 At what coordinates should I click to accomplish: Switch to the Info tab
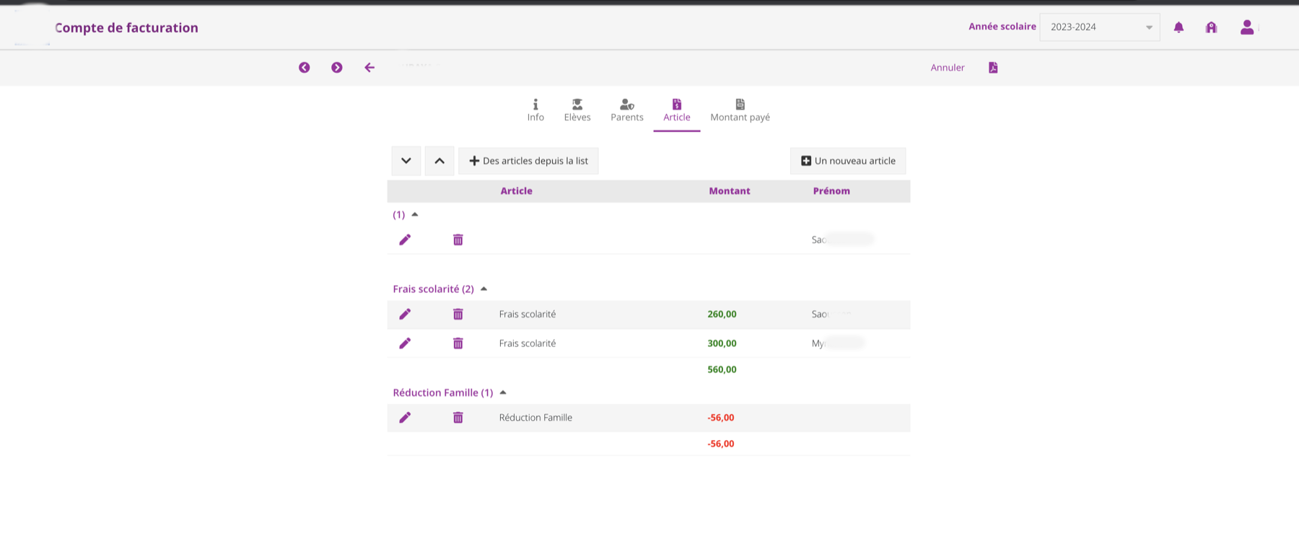point(535,110)
